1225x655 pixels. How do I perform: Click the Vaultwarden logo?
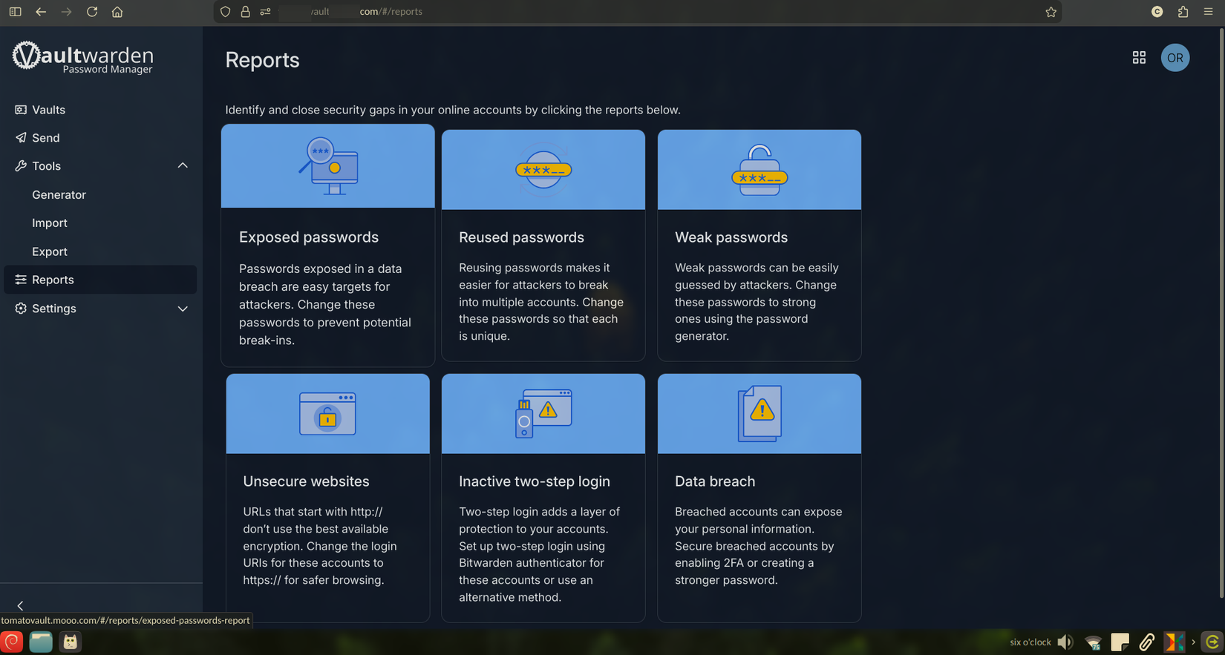coord(82,57)
